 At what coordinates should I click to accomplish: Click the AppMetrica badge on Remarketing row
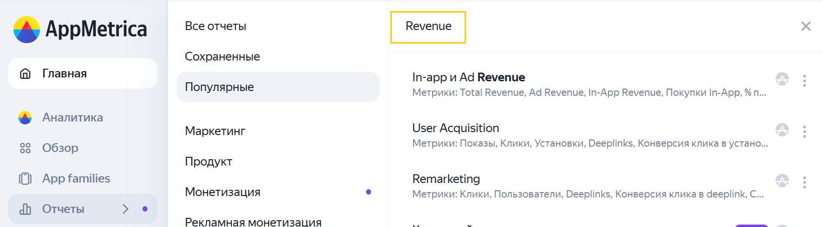(x=782, y=181)
